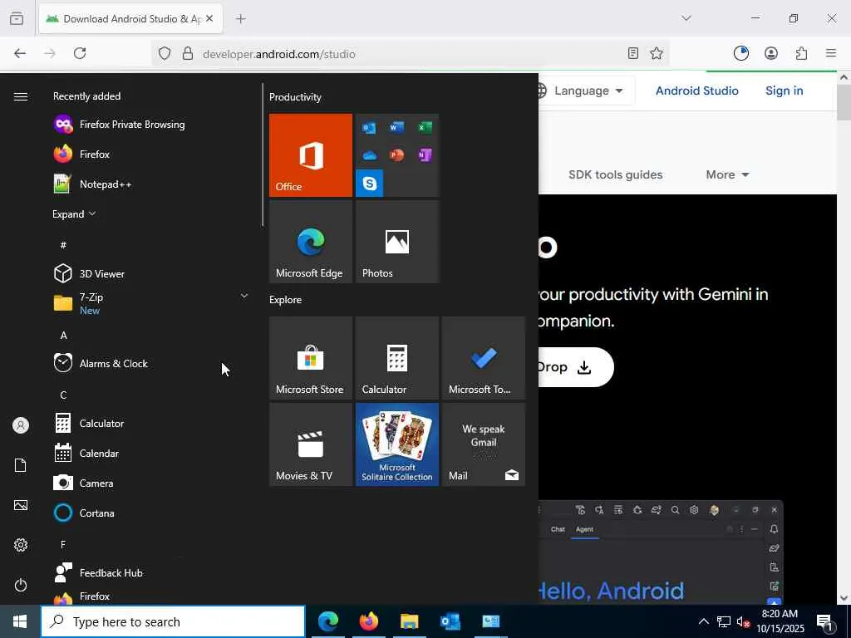Switch to the Download Android Studio tab
The image size is (851, 638).
tap(130, 19)
